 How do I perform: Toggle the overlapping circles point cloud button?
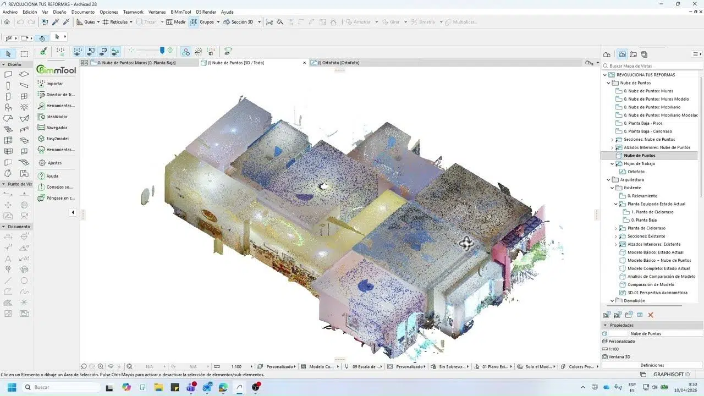186,51
